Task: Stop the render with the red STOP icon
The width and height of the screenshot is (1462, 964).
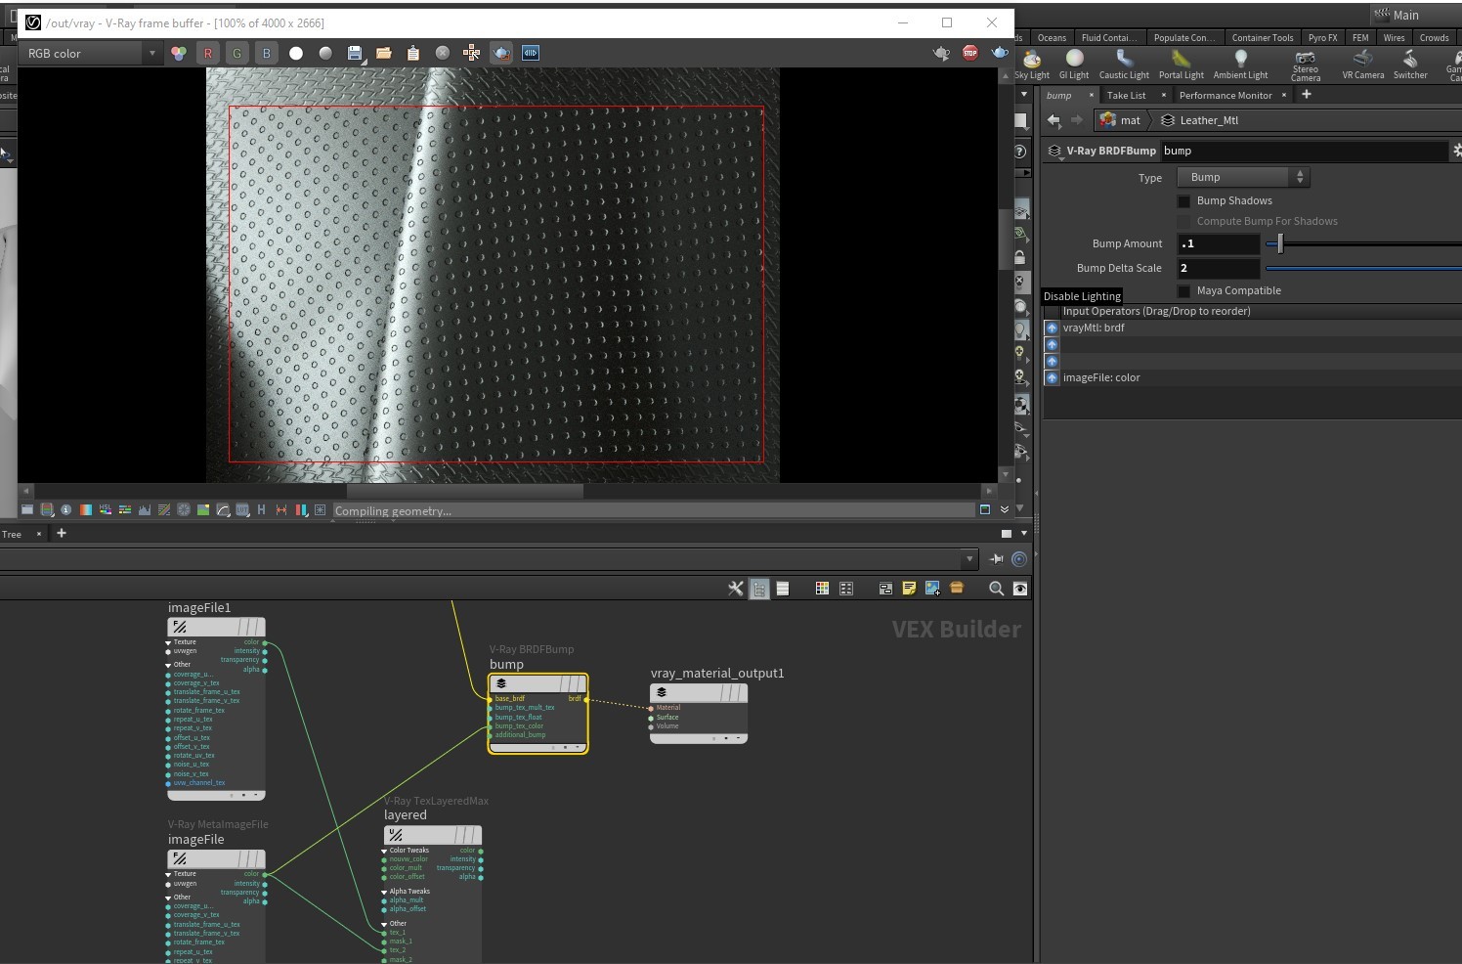Action: tap(970, 53)
